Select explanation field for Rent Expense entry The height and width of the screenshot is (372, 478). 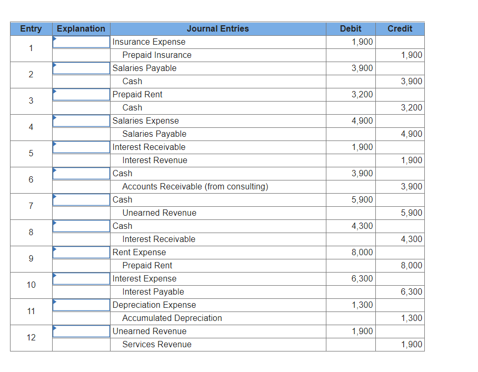81,252
